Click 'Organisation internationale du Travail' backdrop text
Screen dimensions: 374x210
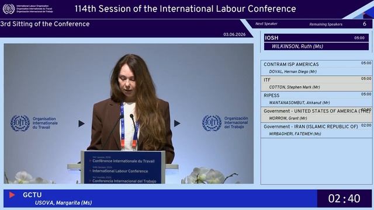(45, 123)
